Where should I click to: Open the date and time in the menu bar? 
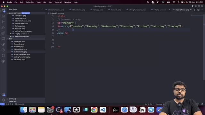click(194, 2)
